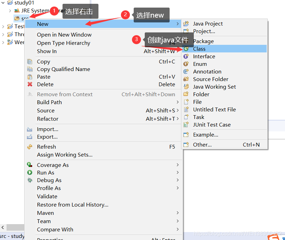Click the green Run As play icon
This screenshot has height=240, width=285.
click(30, 172)
